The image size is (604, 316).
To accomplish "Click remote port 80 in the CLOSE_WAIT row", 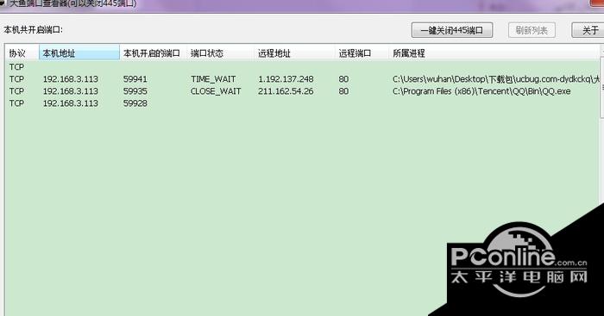I will (343, 91).
